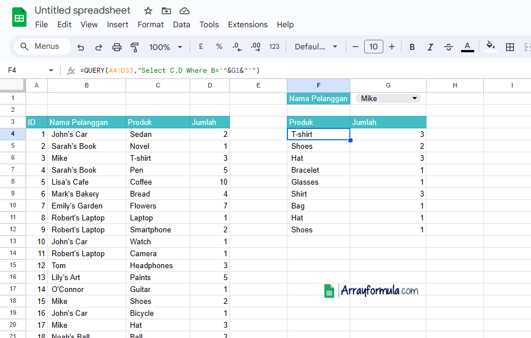Star the Untitled spreadsheet document

coord(148,11)
